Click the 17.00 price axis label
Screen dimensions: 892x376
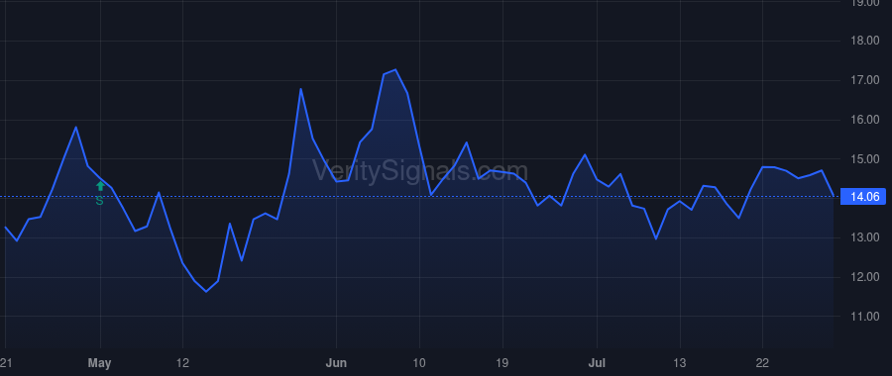(x=864, y=81)
